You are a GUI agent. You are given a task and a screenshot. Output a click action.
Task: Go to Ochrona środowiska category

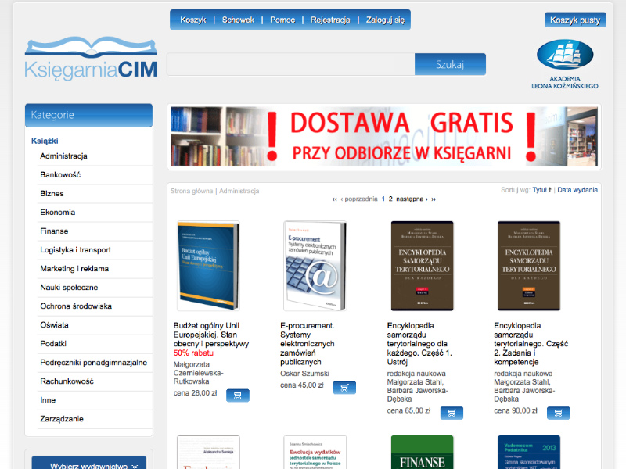76,306
